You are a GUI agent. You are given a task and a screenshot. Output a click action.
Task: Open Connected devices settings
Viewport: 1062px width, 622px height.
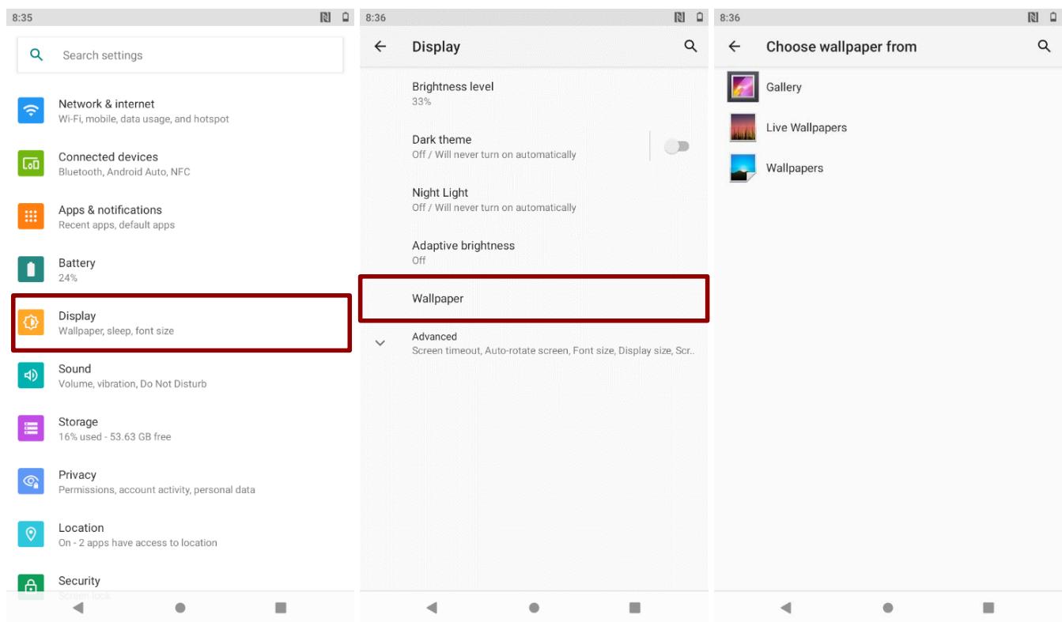(180, 164)
